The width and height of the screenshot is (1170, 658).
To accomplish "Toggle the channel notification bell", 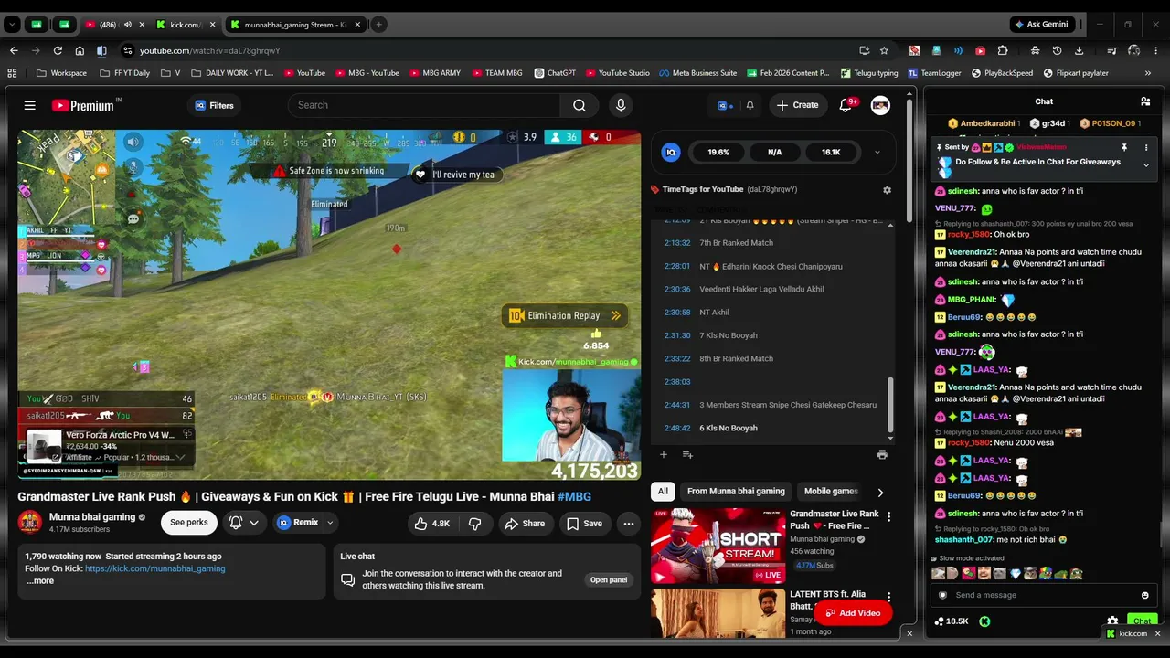I will [236, 523].
